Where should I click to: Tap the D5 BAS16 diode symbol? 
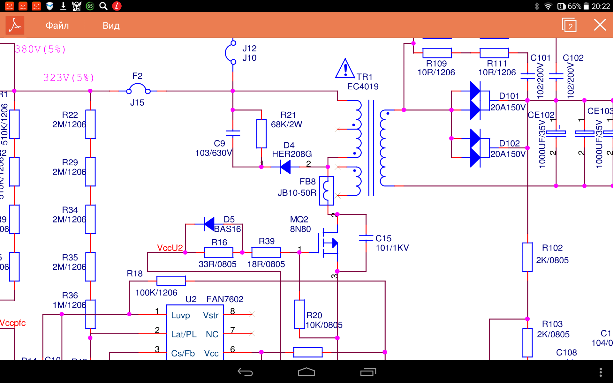point(209,224)
